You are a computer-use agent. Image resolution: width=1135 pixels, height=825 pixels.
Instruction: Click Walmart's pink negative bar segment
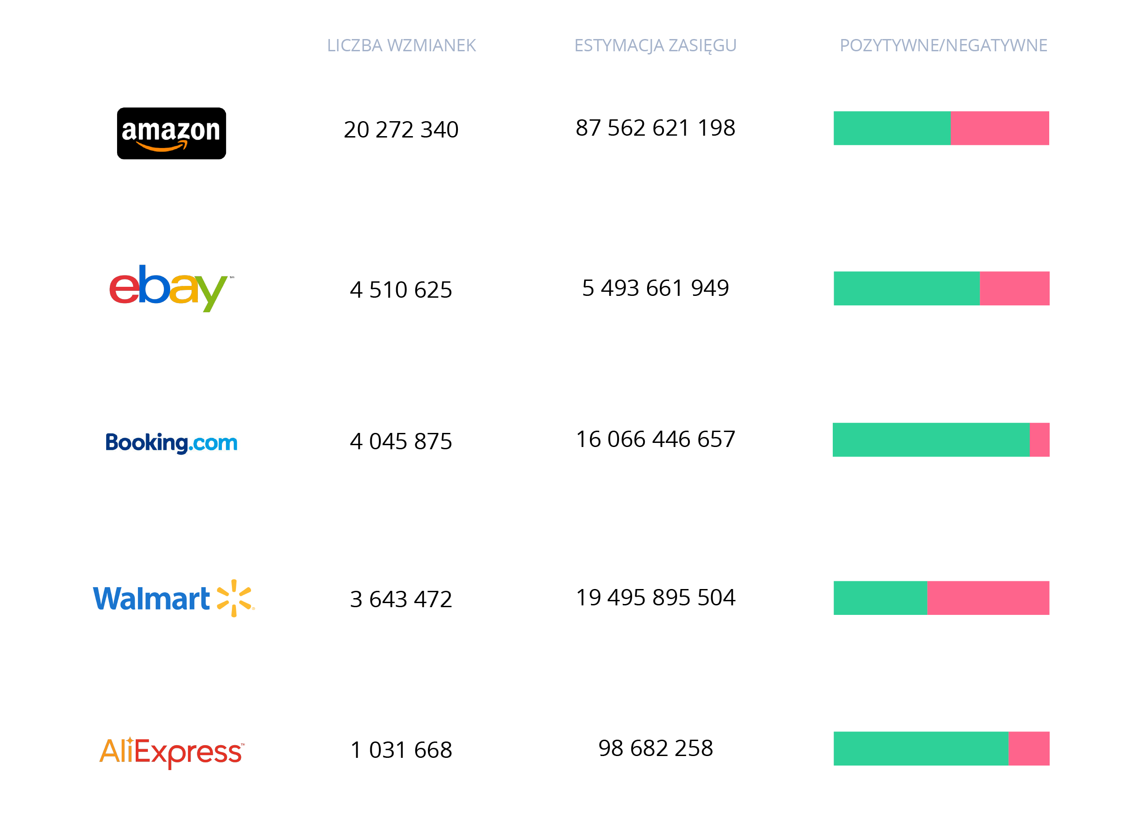coord(988,597)
